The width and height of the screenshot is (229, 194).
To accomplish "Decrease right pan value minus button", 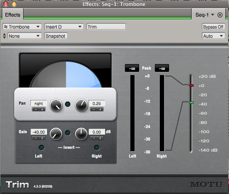I will pyautogui.click(x=94, y=109).
